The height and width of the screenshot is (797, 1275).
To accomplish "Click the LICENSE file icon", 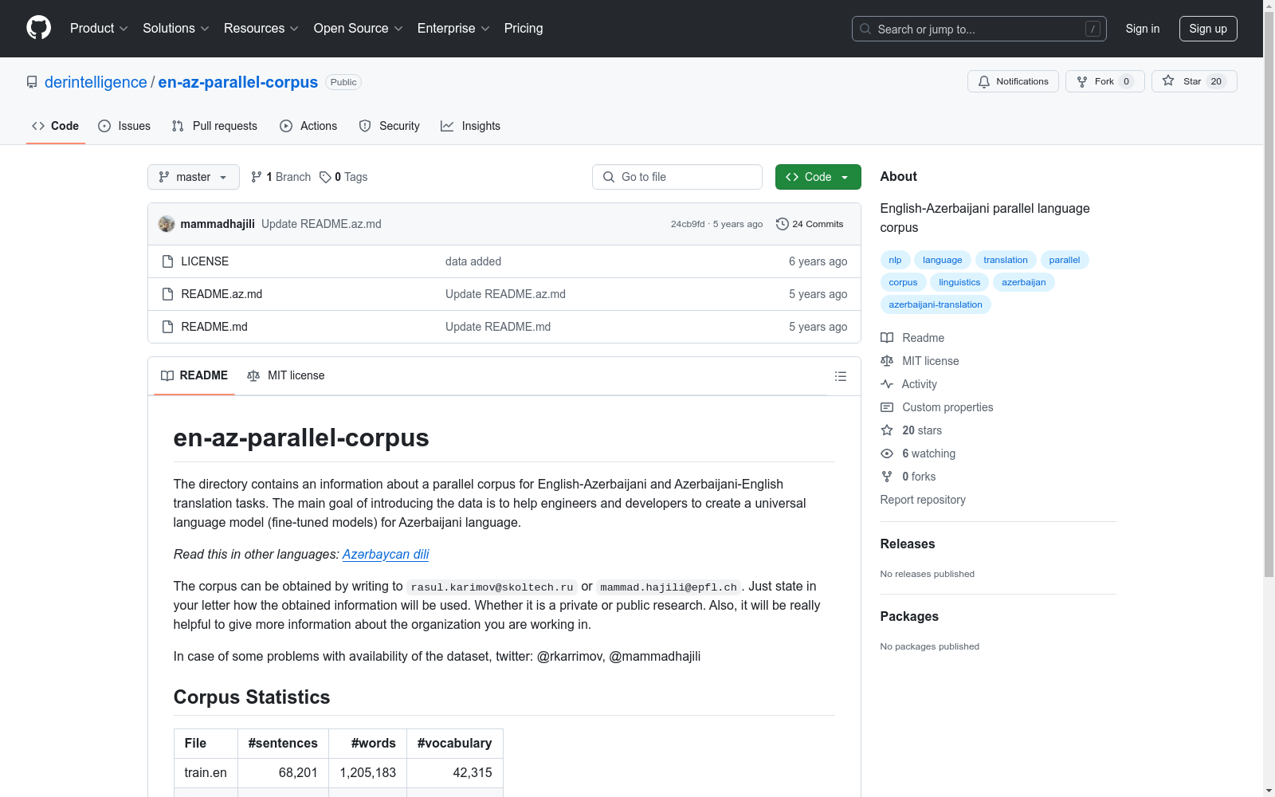I will [167, 261].
